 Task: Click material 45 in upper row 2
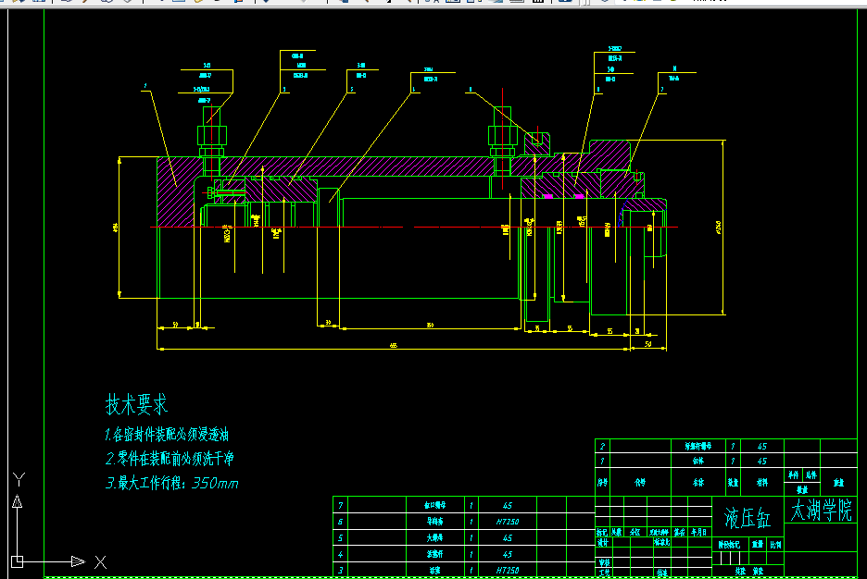tap(762, 446)
